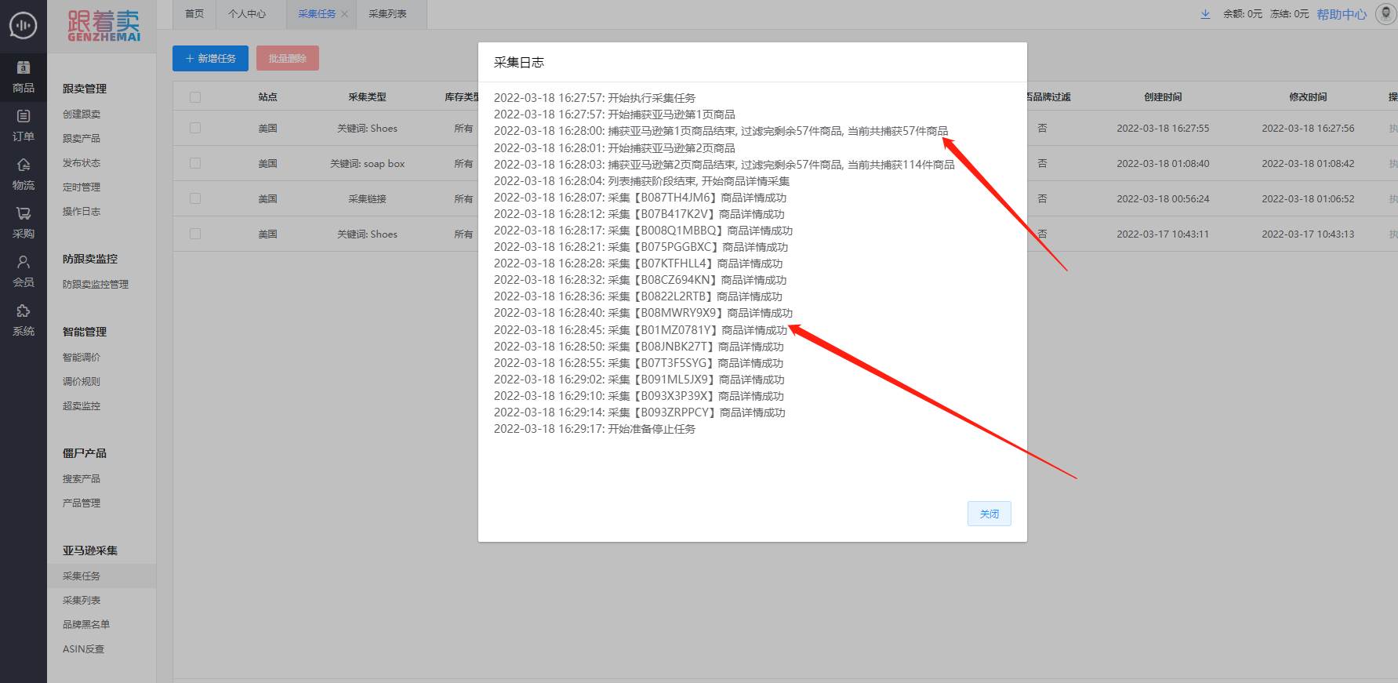Switch to the 采集列表 tab
The width and height of the screenshot is (1398, 683).
coord(387,14)
